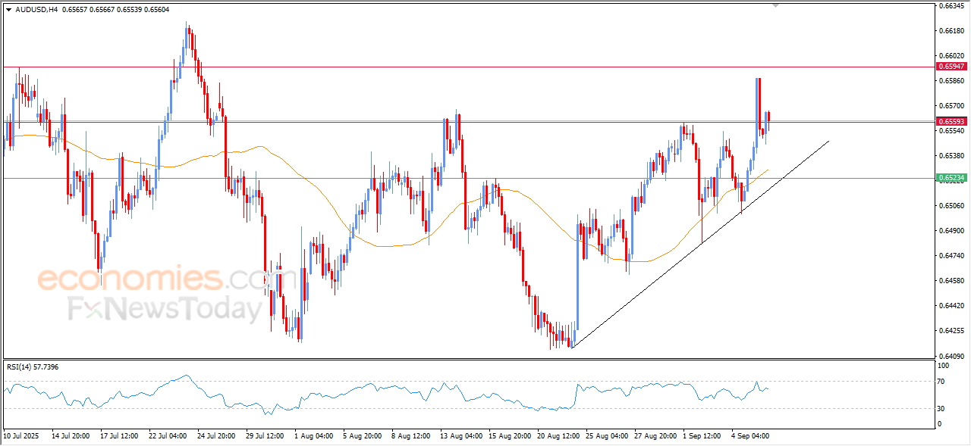
Task: Click the 14 Jul 20:00 date label
Action: click(x=71, y=436)
